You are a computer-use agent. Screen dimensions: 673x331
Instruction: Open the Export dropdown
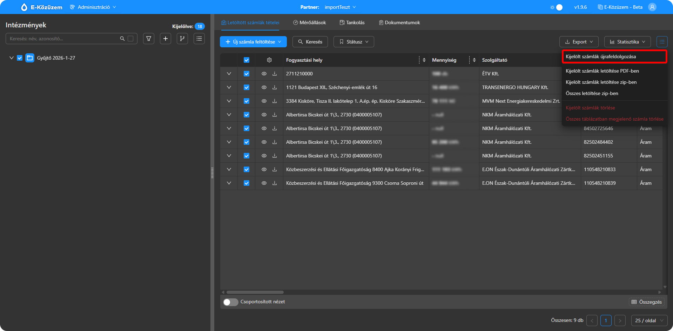coord(579,42)
